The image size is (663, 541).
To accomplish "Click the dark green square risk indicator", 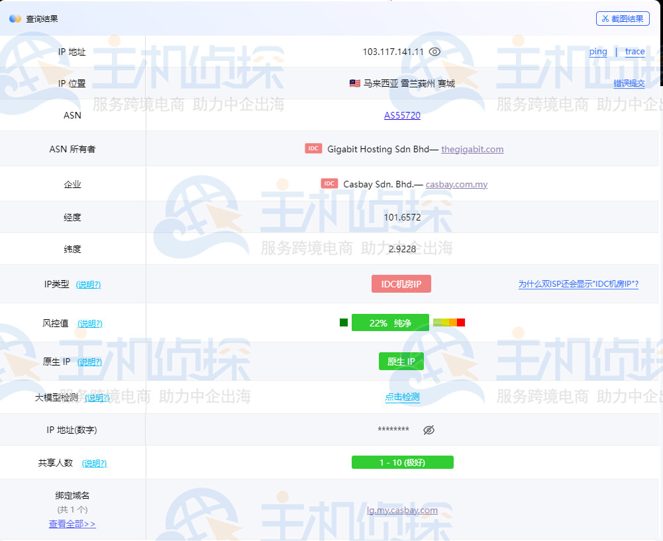I will point(343,322).
